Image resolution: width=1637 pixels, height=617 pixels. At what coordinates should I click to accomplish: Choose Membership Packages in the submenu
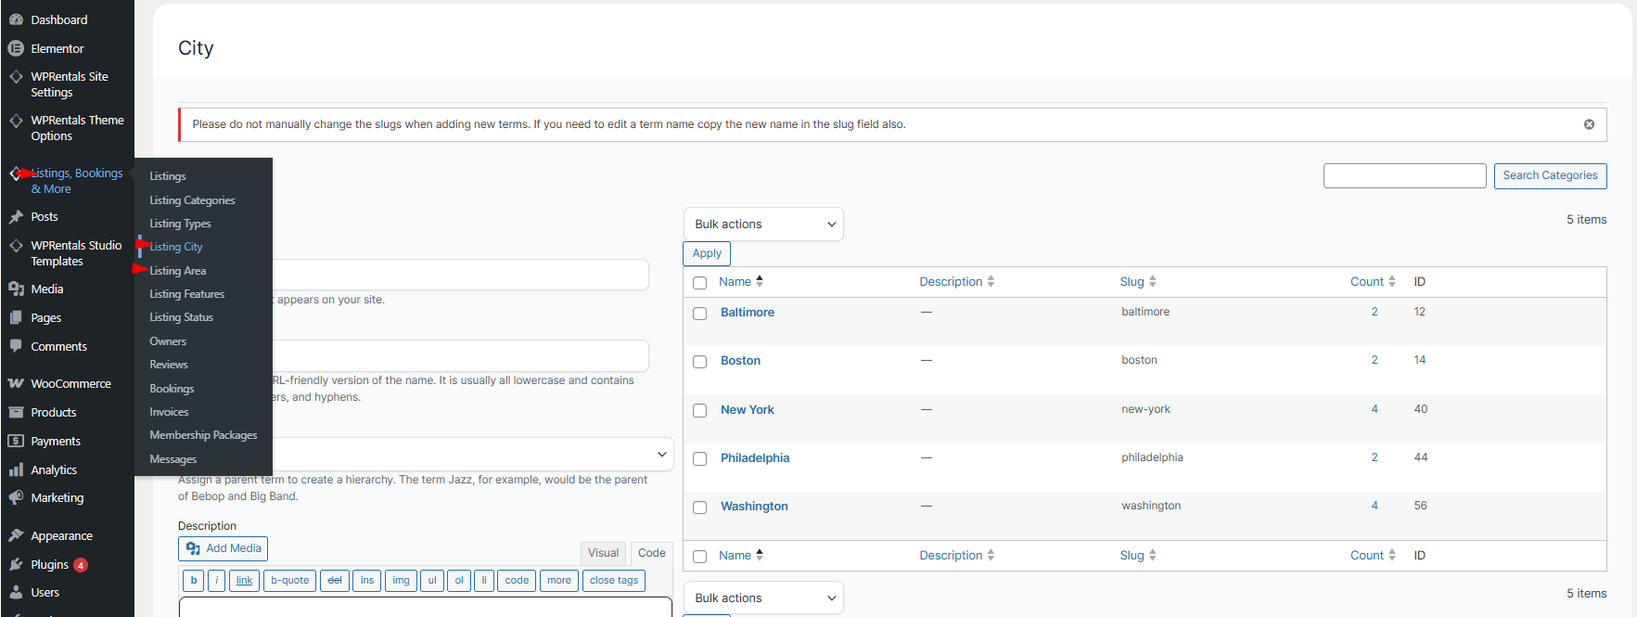pyautogui.click(x=203, y=435)
